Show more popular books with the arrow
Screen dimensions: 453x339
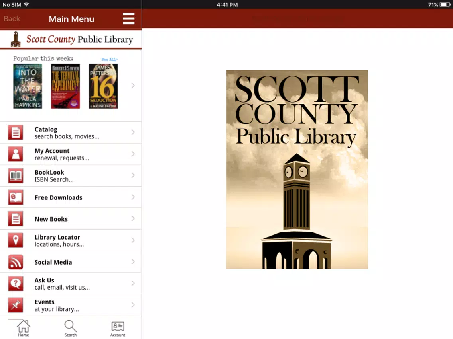[x=133, y=85]
